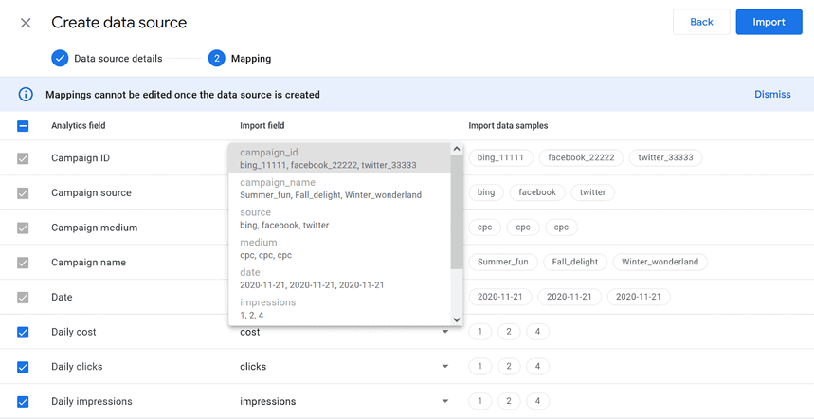Viewport: 814px width, 419px height.
Task: Click the Mapping step label
Action: pos(251,59)
